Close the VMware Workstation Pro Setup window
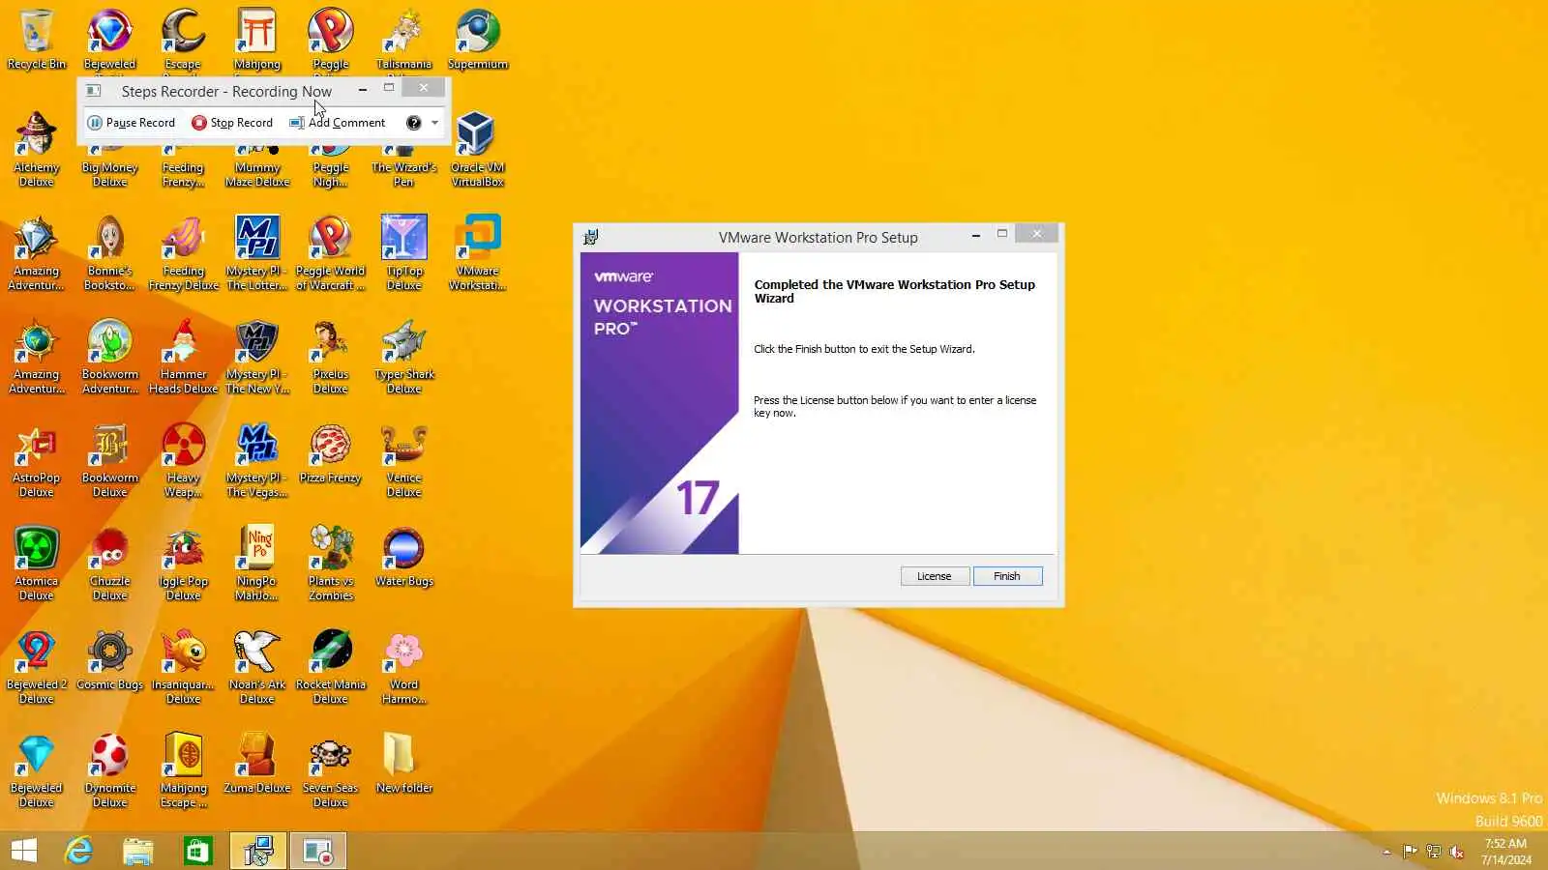1548x870 pixels. pyautogui.click(x=1037, y=234)
